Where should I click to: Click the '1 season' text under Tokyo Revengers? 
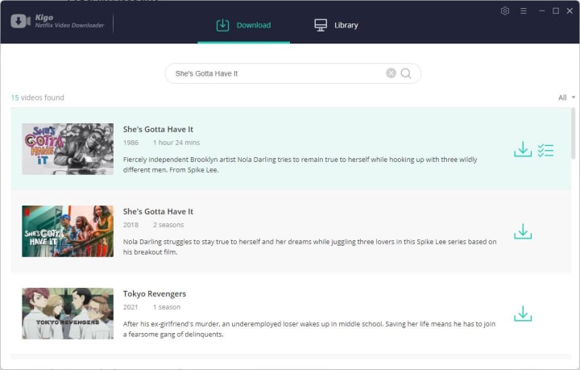tap(167, 307)
